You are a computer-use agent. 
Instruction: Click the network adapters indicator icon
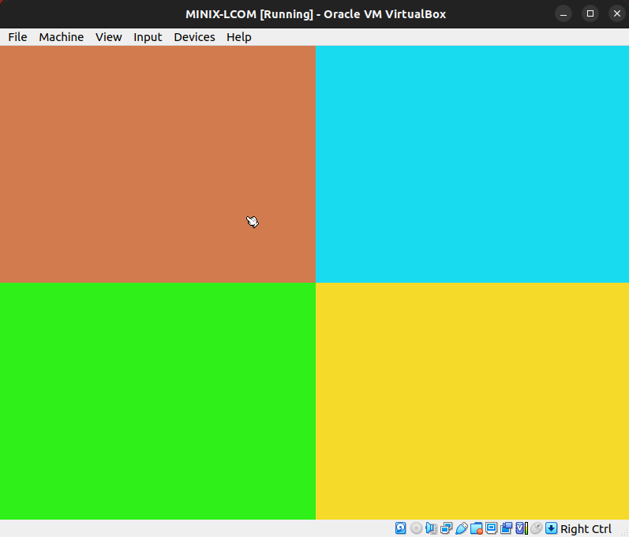point(446,528)
